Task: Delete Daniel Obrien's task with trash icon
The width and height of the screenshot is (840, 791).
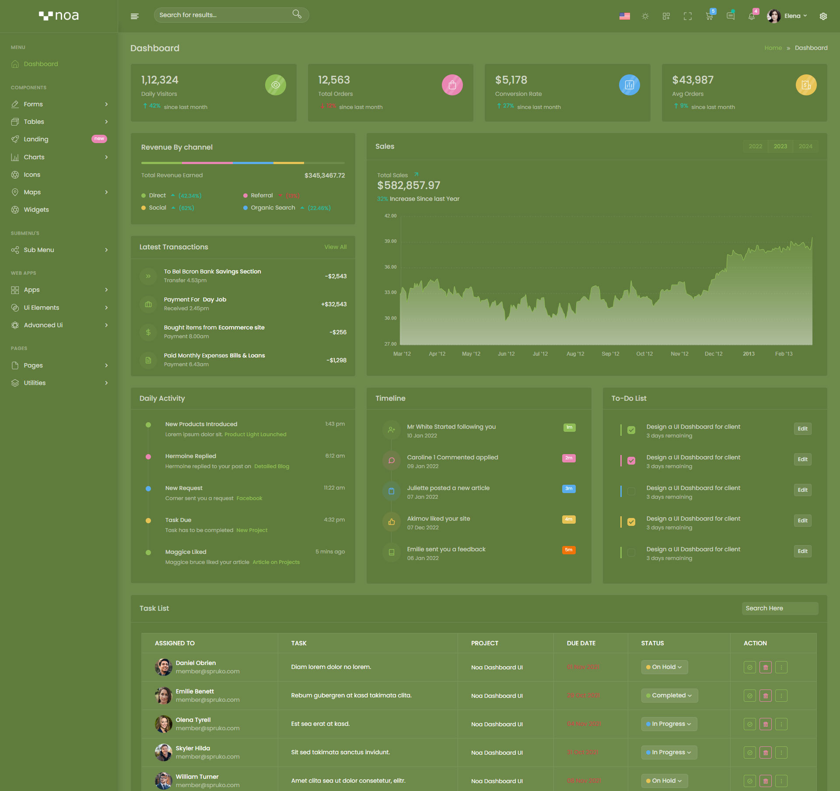Action: (x=765, y=667)
